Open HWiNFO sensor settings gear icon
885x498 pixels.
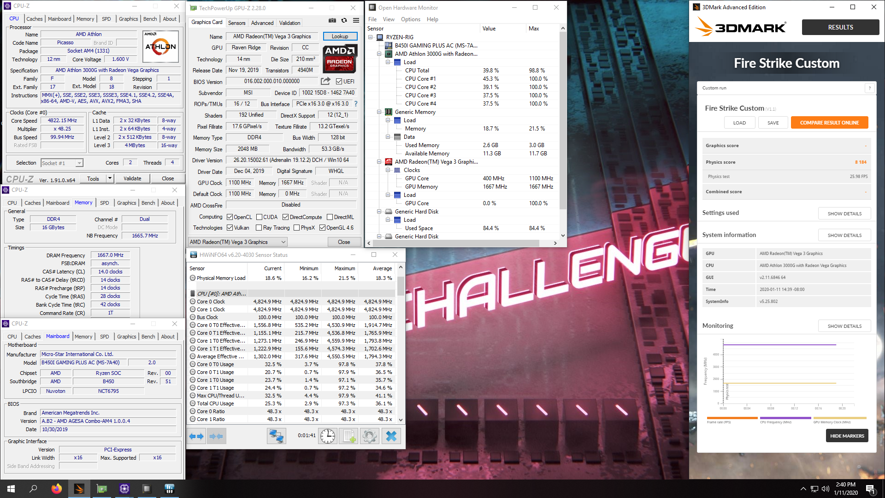tap(369, 436)
